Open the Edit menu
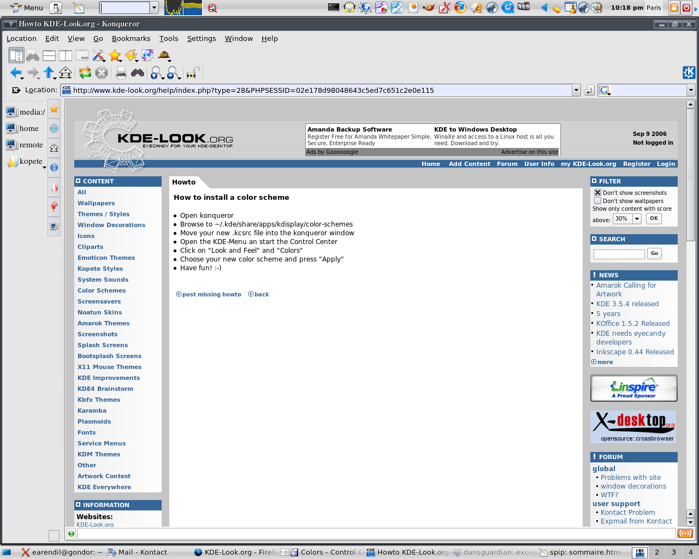699x559 pixels. tap(52, 38)
